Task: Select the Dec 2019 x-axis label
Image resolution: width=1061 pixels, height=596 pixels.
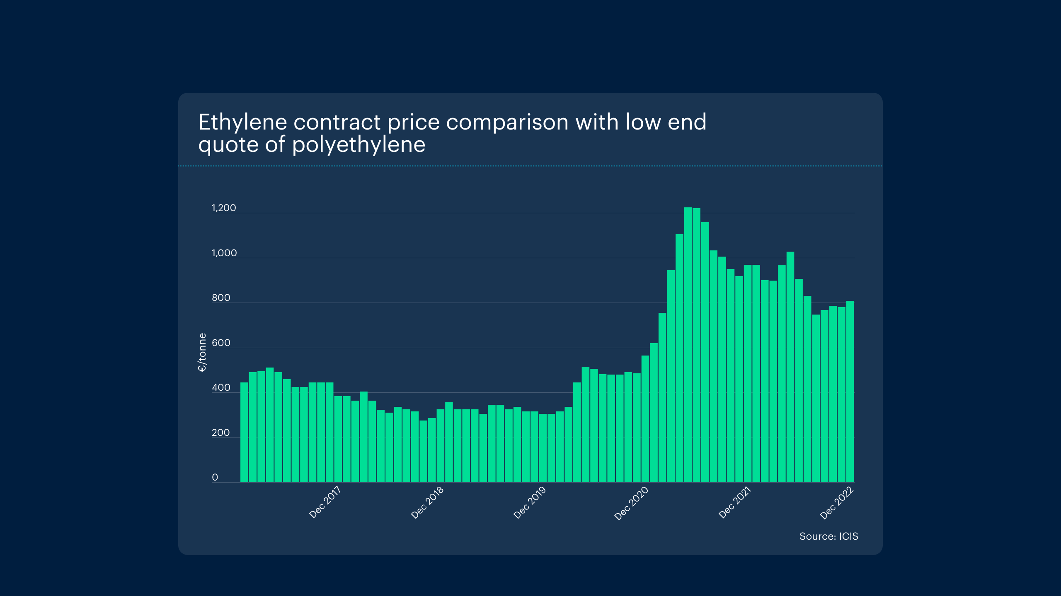Action: point(530,502)
